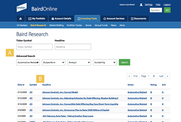This screenshot has width=181, height=122.
Task: Click Automotive Related in 3/9/2009 row
Action: coord(137,110)
